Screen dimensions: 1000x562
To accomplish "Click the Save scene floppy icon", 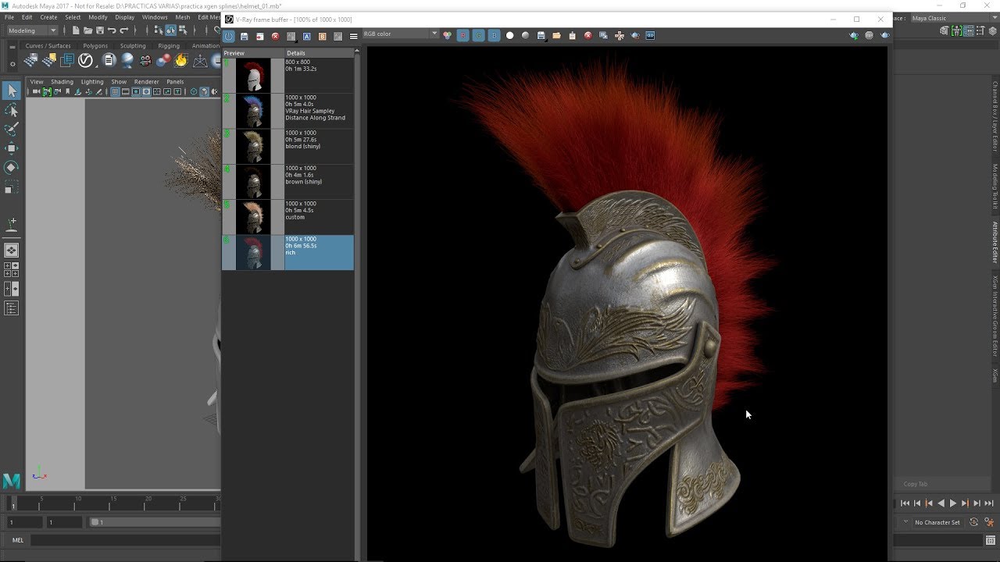I will (99, 30).
